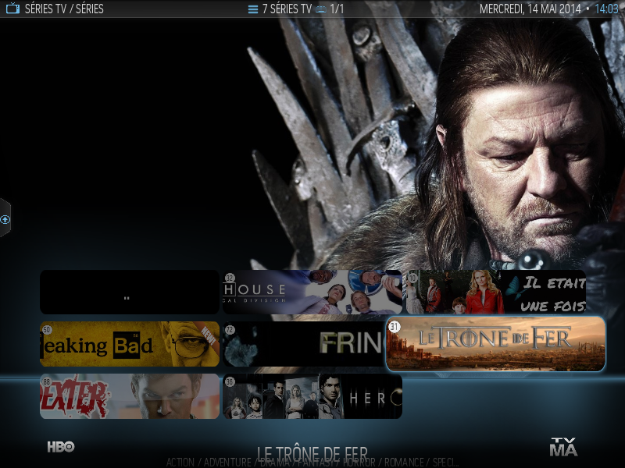
Task: Select the Breaking Bad banner
Action: tap(130, 344)
